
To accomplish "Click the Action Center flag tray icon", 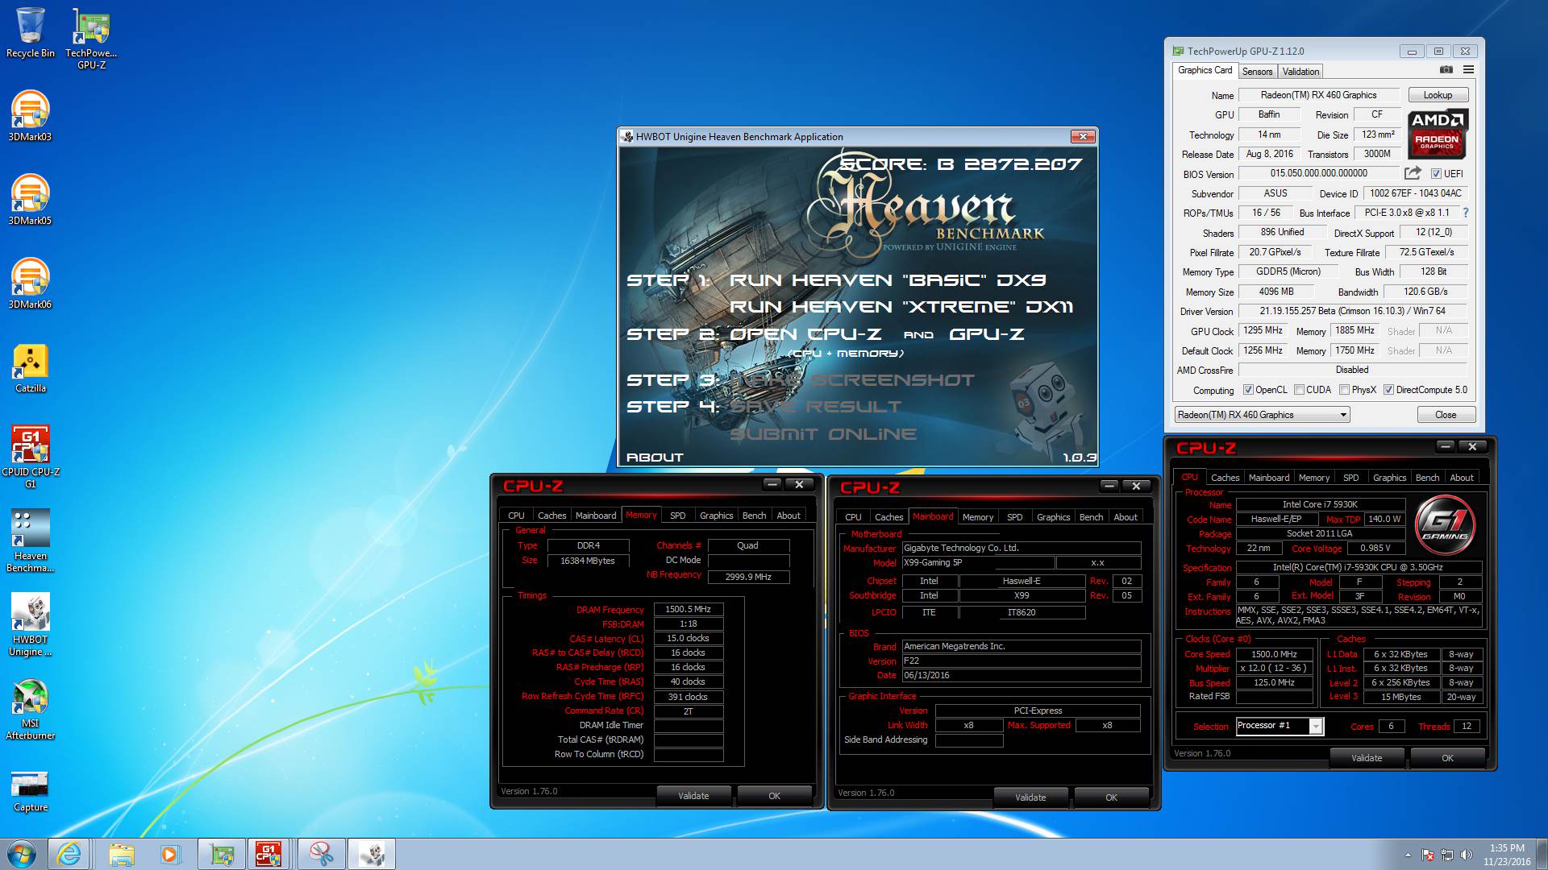I will (1428, 855).
